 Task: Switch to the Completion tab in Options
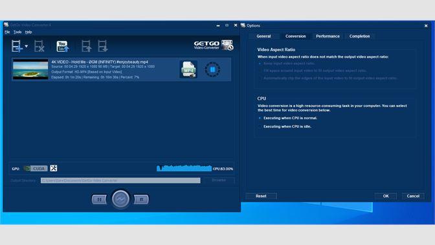click(359, 36)
